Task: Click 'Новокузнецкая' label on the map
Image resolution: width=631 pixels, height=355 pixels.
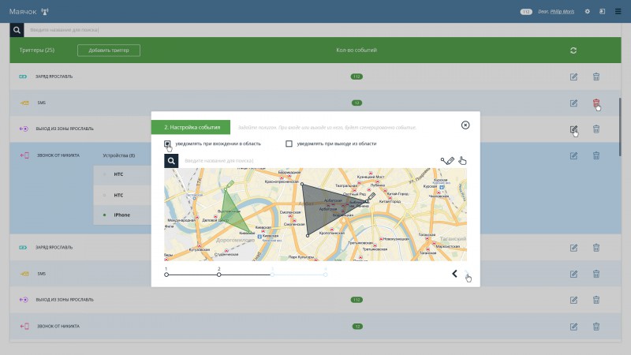Action: [397, 239]
